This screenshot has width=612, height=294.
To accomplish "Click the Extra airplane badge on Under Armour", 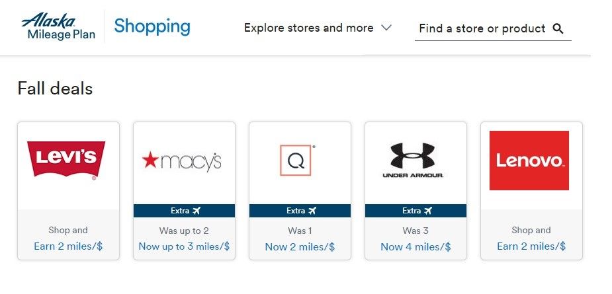I will pyautogui.click(x=415, y=211).
